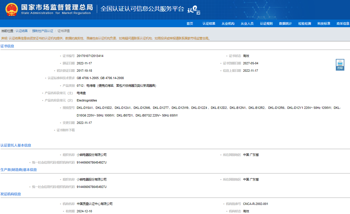Select certificate number 2017010712013414
The width and height of the screenshot is (350, 214).
coord(90,56)
